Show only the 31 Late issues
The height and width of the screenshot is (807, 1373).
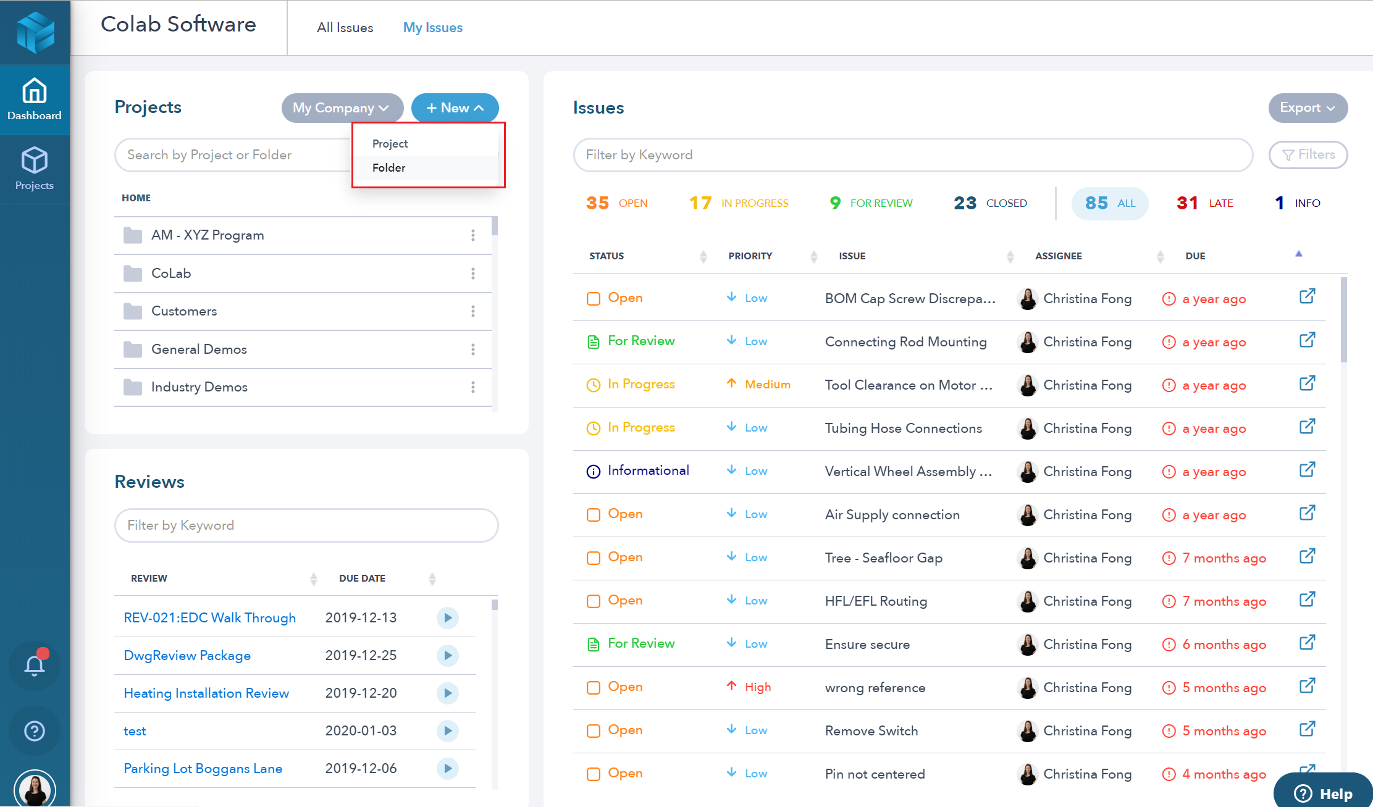point(1204,203)
